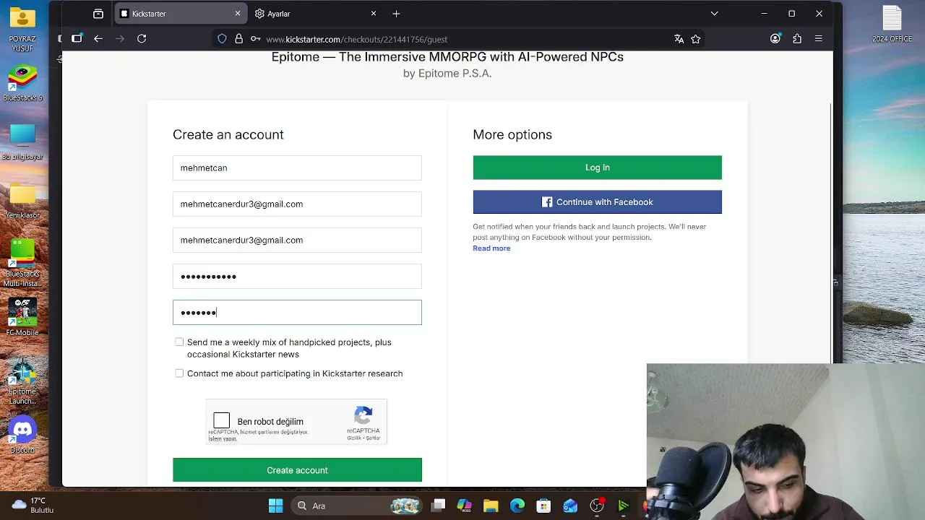Launch Microsoft 365 Copilot taskbar icon

tap(465, 506)
